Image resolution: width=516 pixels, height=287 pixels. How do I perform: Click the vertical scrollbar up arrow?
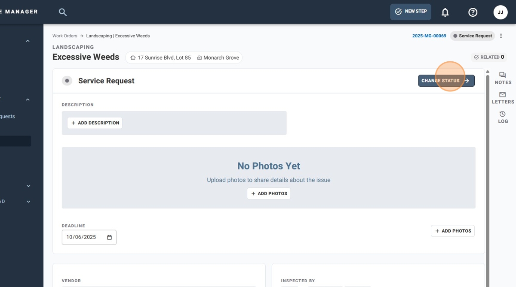[x=488, y=72]
